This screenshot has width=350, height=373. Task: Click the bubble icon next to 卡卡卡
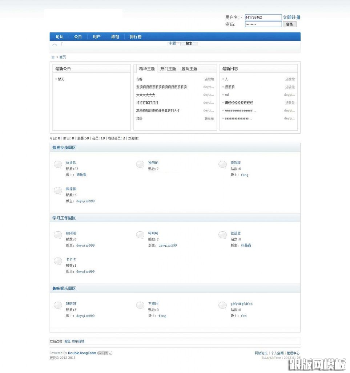tap(58, 261)
